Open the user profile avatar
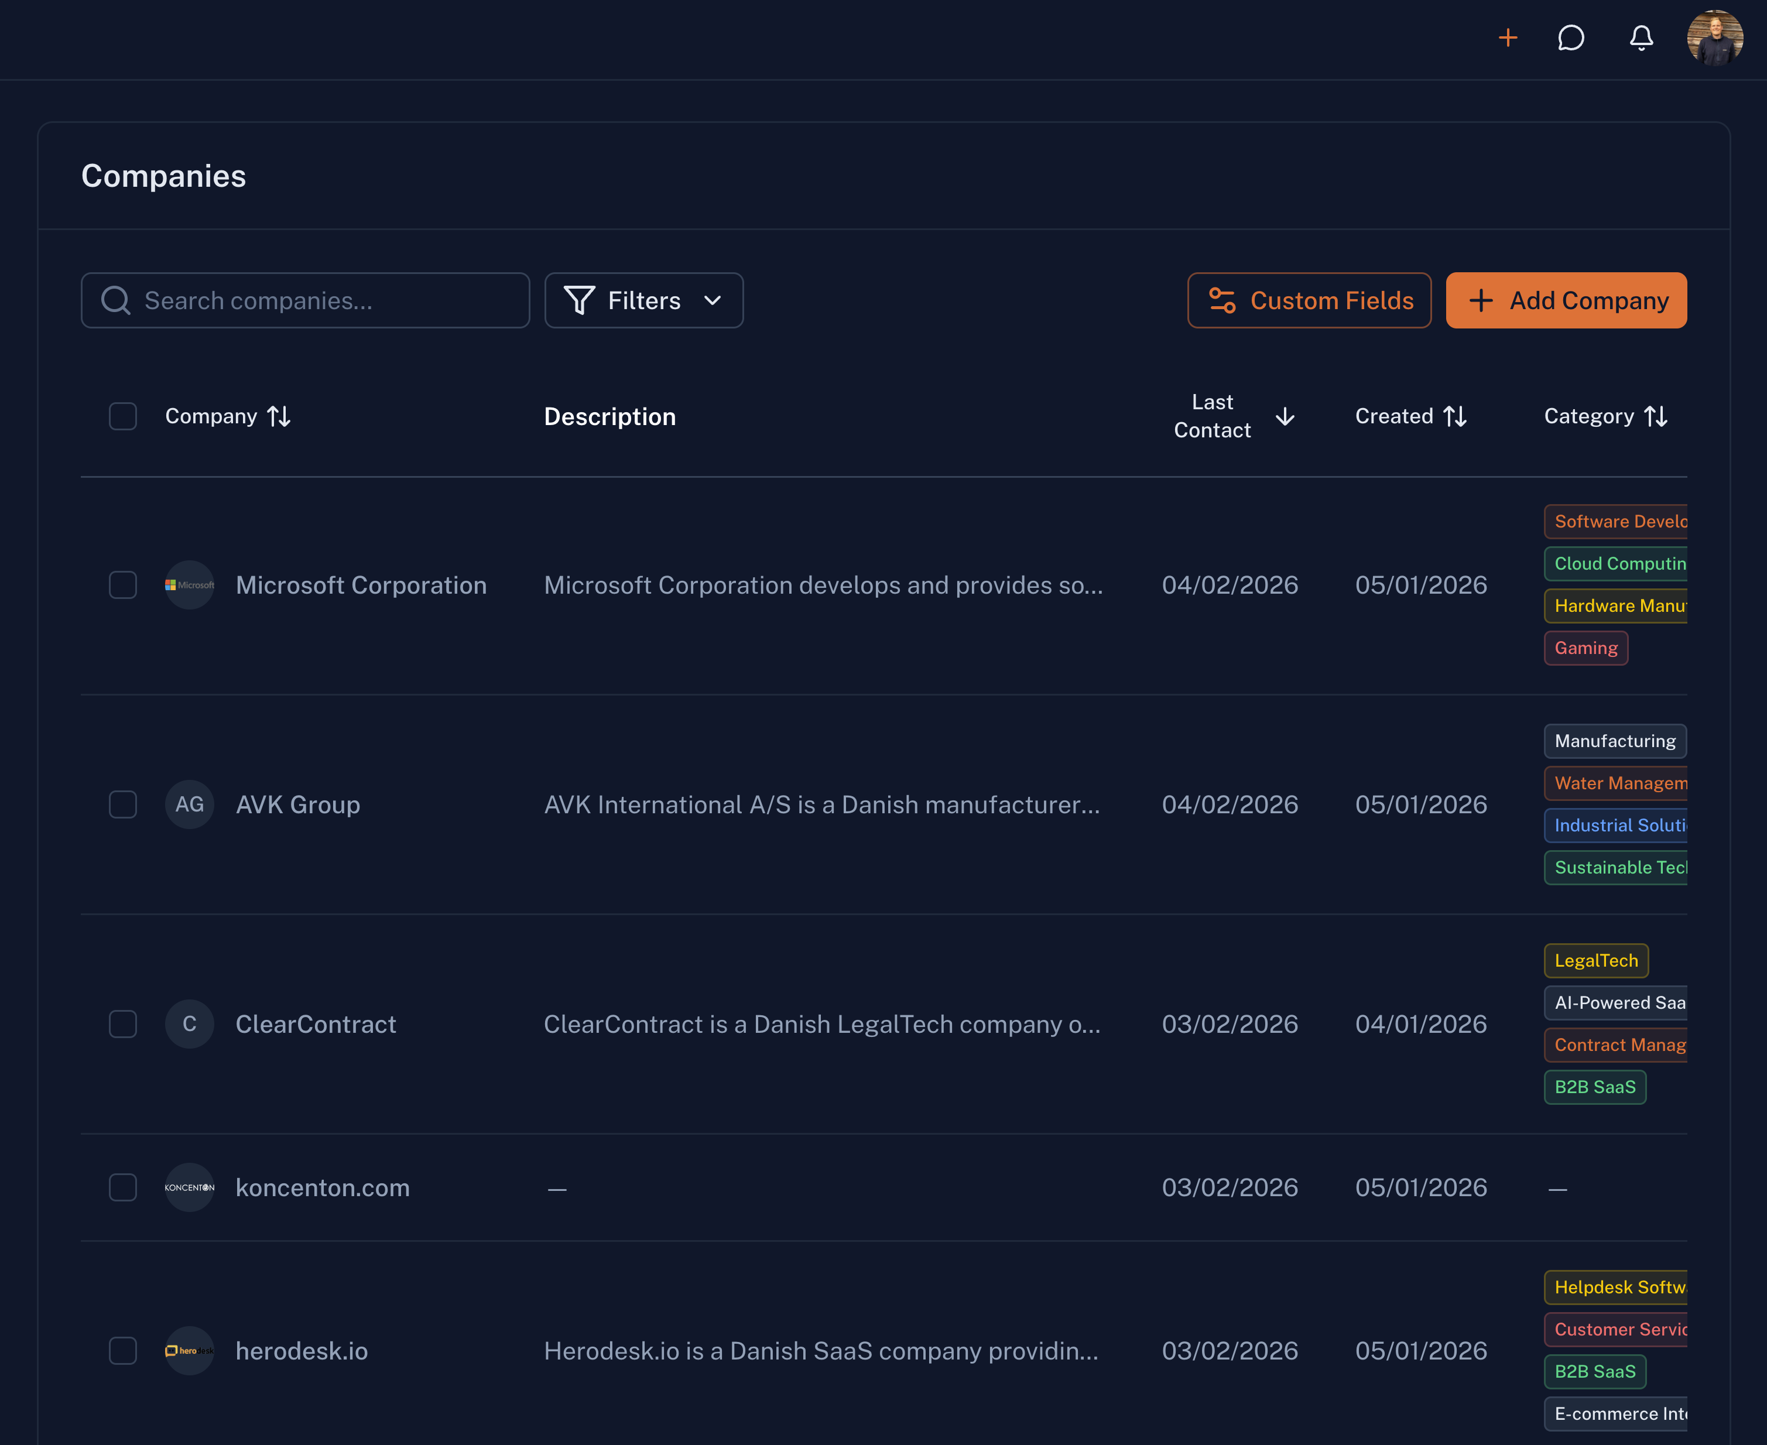Screen dimensions: 1767x1445 click(1714, 38)
